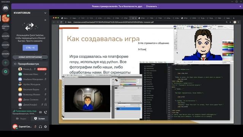The height and width of the screenshot is (137, 243).
Task: Select the orange KVANTORIUM server icon
Action: click(x=6, y=18)
